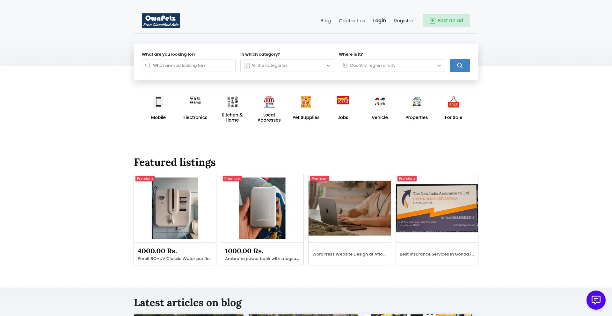
Task: Open Best Insurance Services in Gonda title
Action: coord(437,254)
